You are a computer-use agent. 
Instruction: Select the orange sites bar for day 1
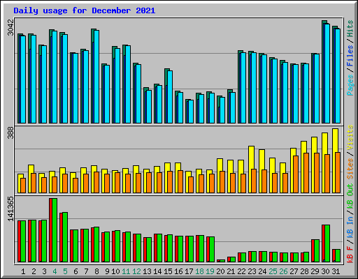[23, 186]
